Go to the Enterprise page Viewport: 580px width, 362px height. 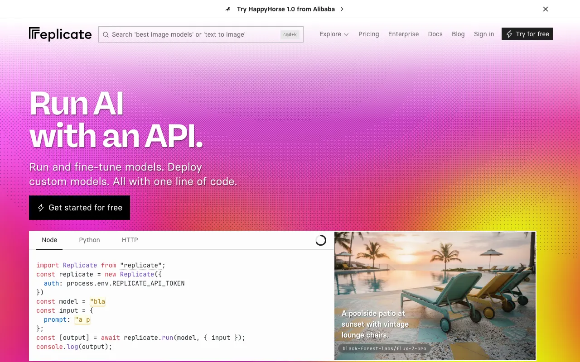coord(403,34)
